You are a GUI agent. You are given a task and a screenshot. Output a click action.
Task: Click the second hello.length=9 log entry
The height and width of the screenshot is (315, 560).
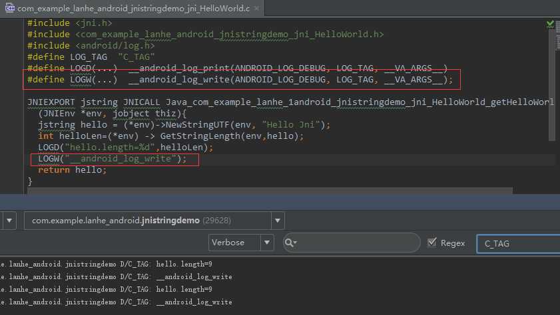tap(106, 289)
